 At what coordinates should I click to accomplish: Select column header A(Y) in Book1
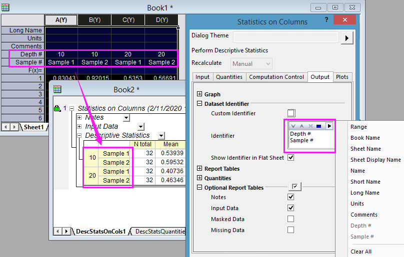pos(61,20)
